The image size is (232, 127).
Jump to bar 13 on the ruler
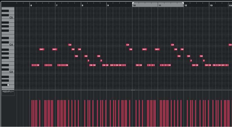[x=211, y=5]
